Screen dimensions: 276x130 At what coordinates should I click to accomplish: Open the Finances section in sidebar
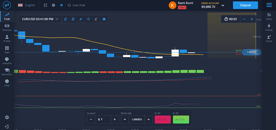(7, 28)
